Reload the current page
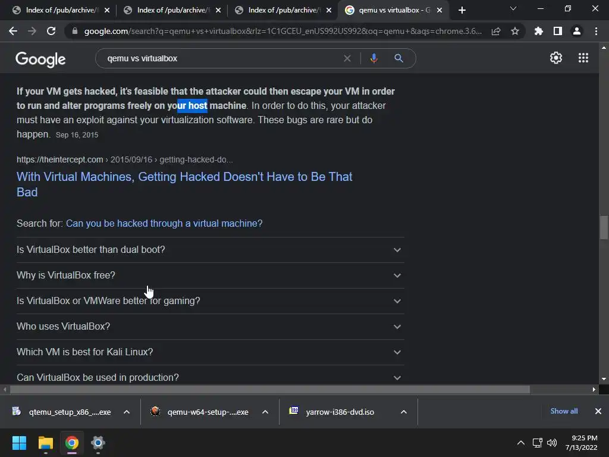609x457 pixels. pos(51,31)
